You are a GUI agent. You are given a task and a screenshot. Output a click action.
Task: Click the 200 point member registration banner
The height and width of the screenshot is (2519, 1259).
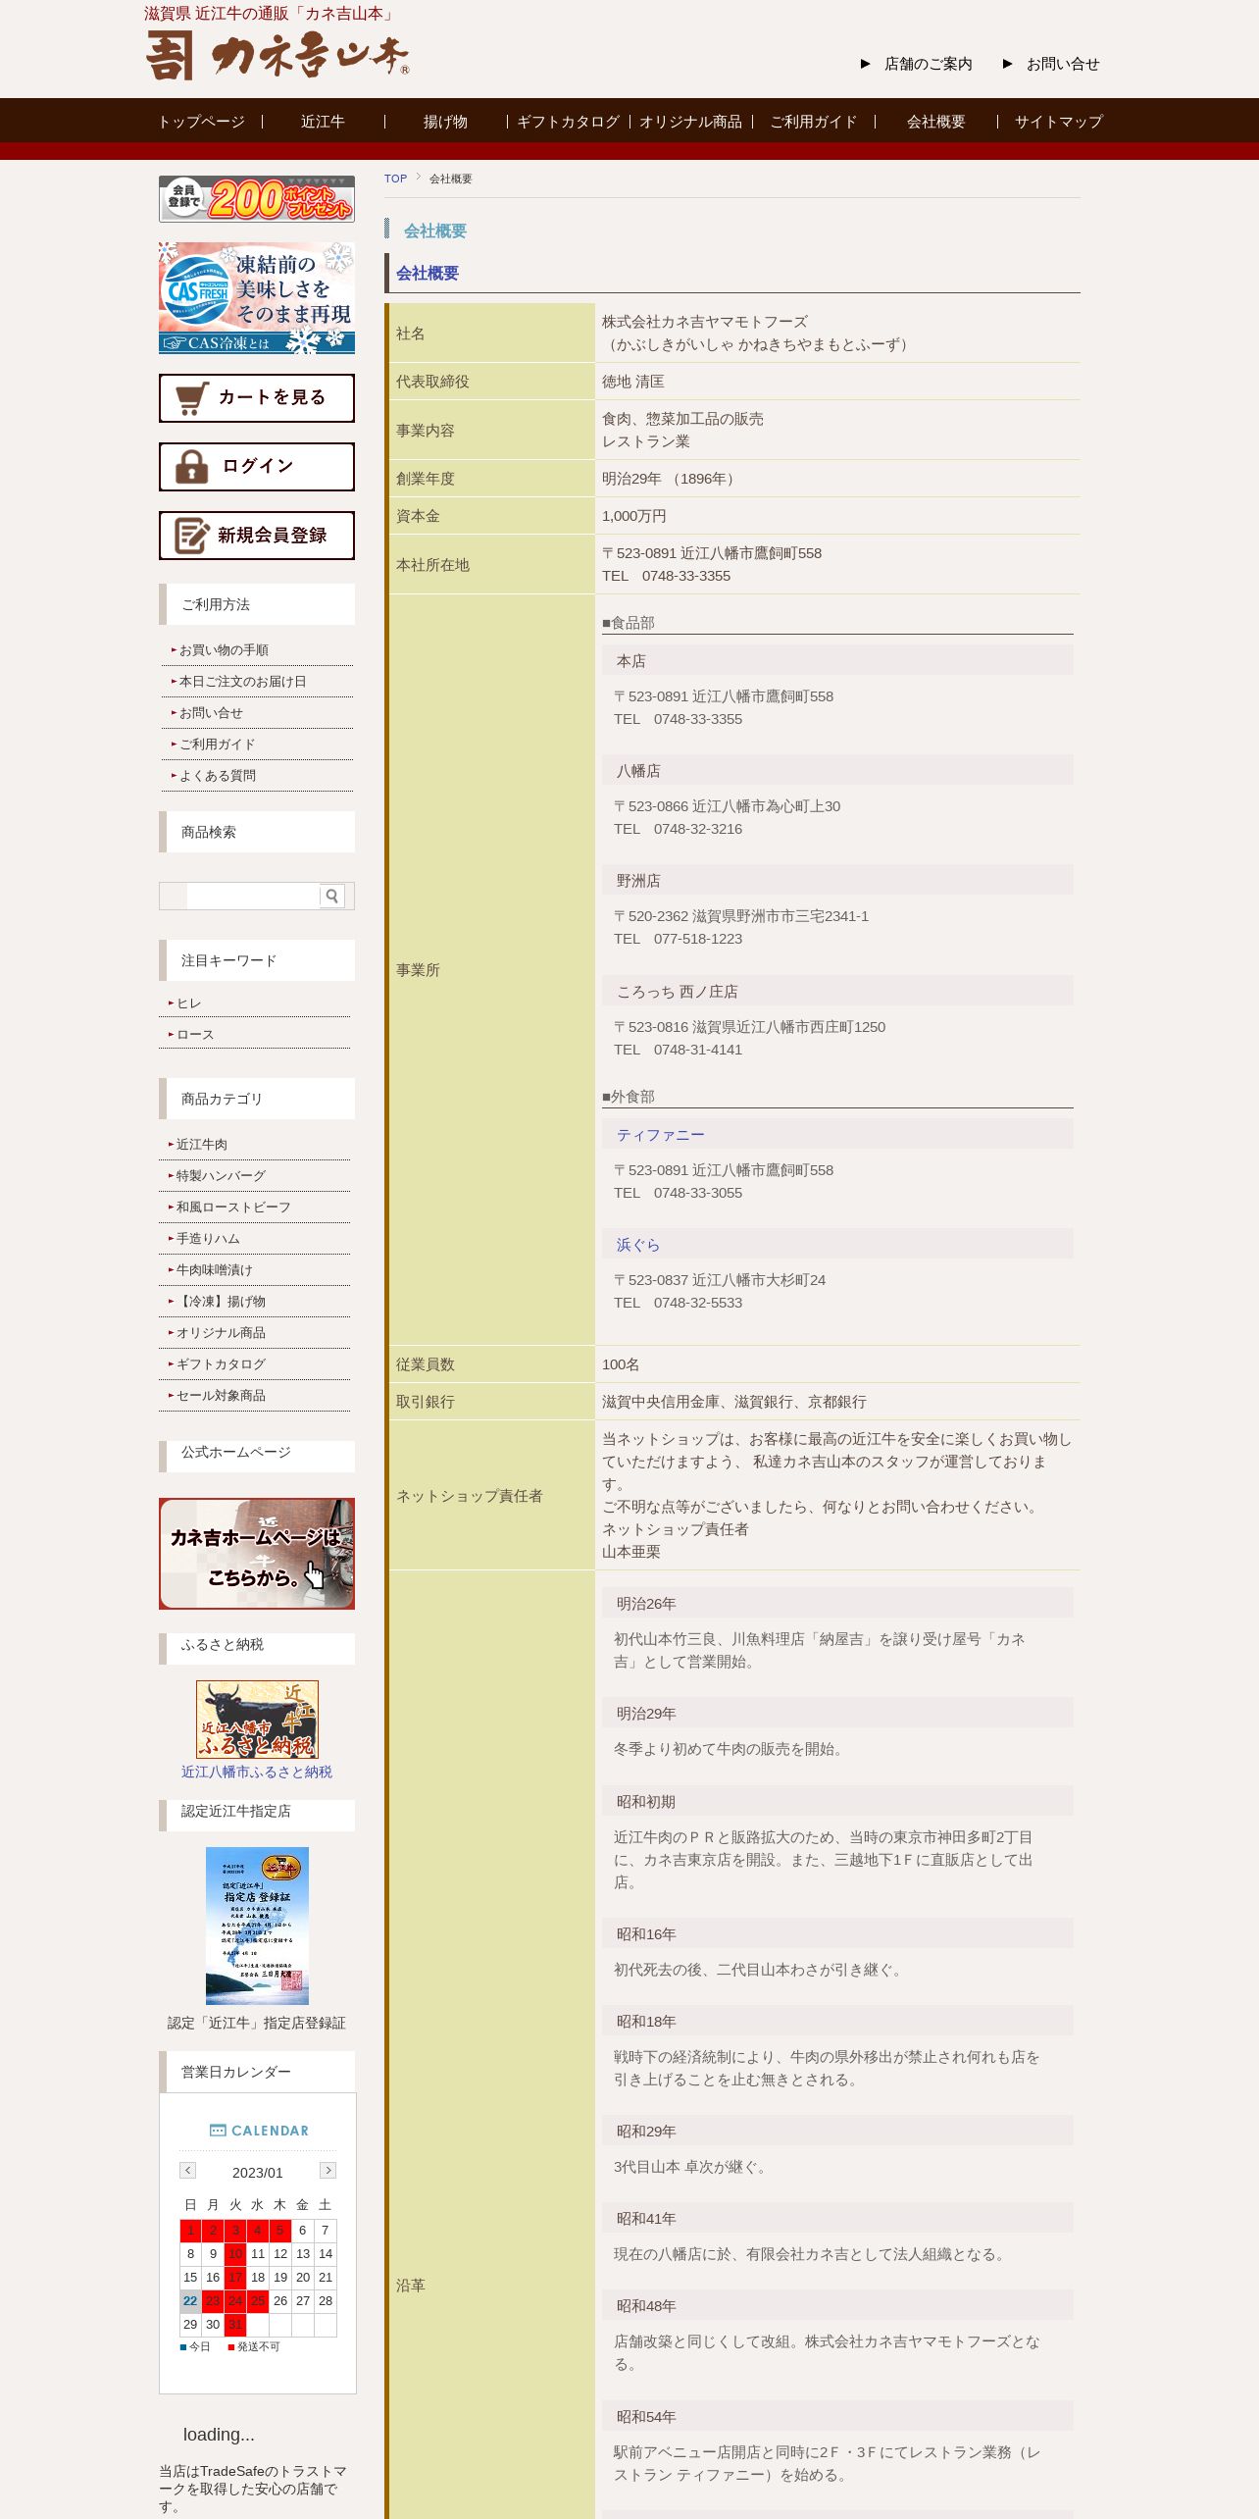point(257,199)
